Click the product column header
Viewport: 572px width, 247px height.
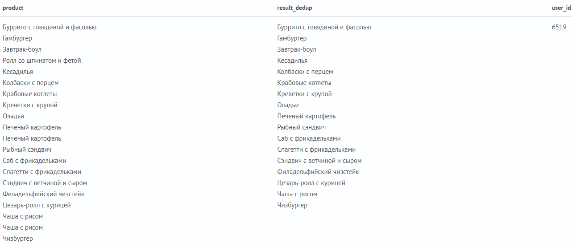coord(13,8)
